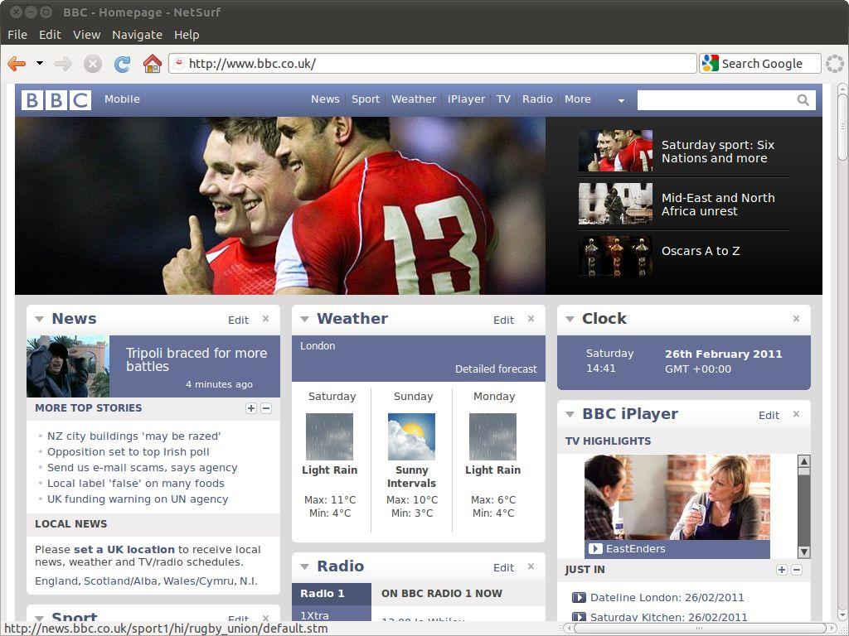Viewport: 849px width, 636px height.
Task: Click the play icon next to EastEnders
Action: point(595,549)
